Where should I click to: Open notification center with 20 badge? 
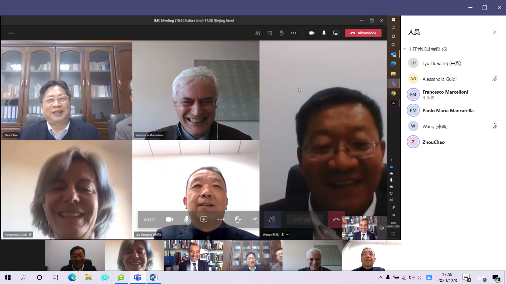497,278
